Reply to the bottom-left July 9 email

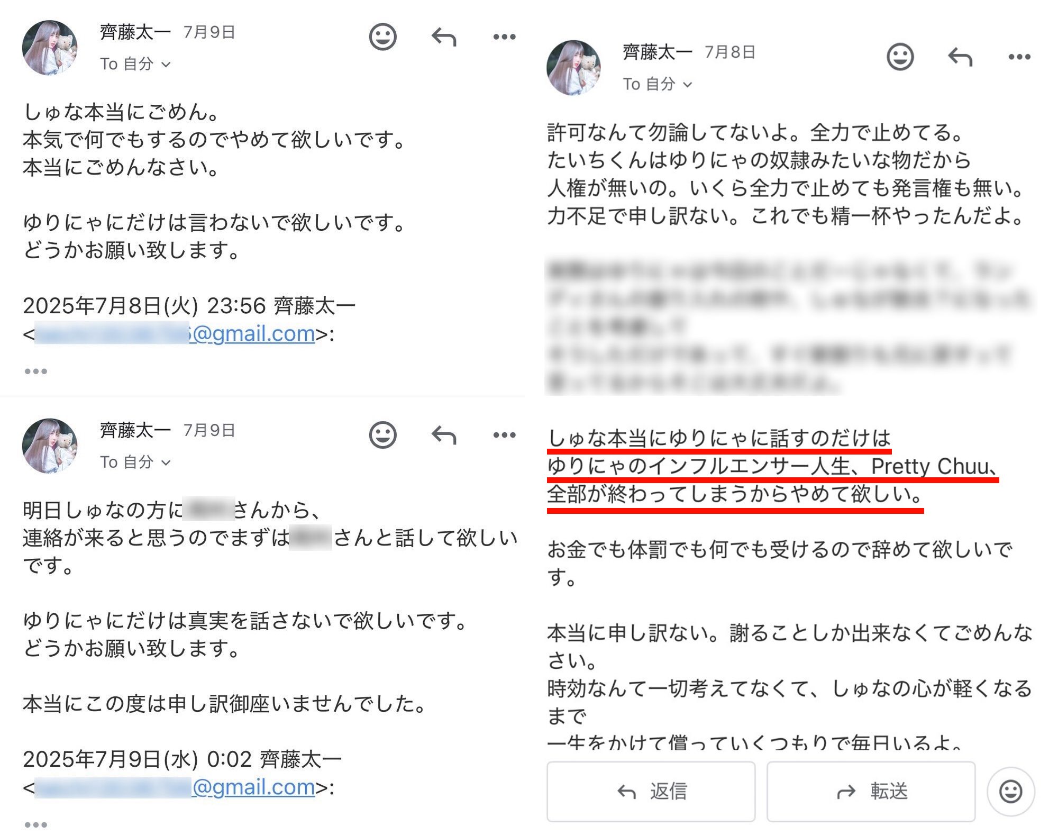point(444,435)
